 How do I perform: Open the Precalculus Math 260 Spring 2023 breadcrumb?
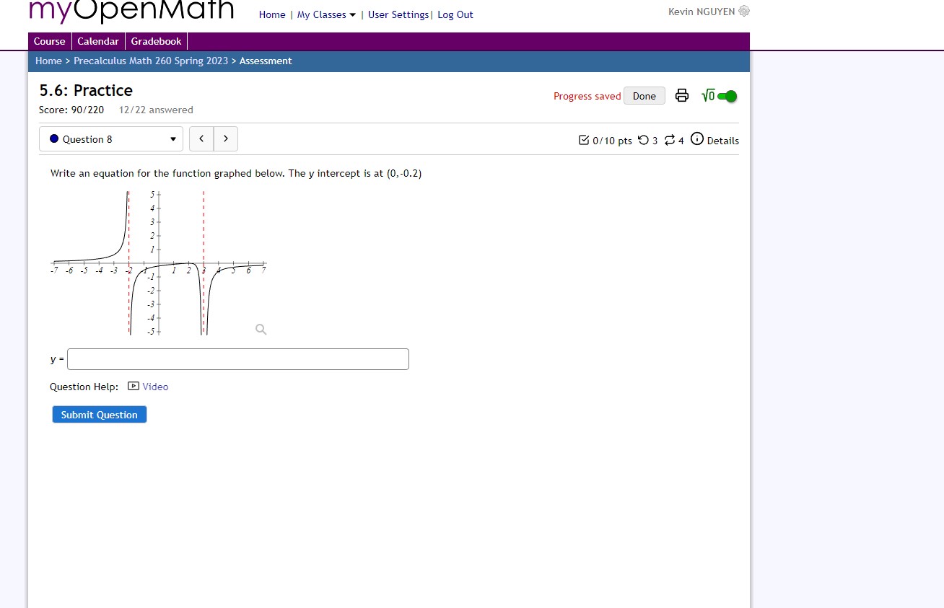[151, 61]
